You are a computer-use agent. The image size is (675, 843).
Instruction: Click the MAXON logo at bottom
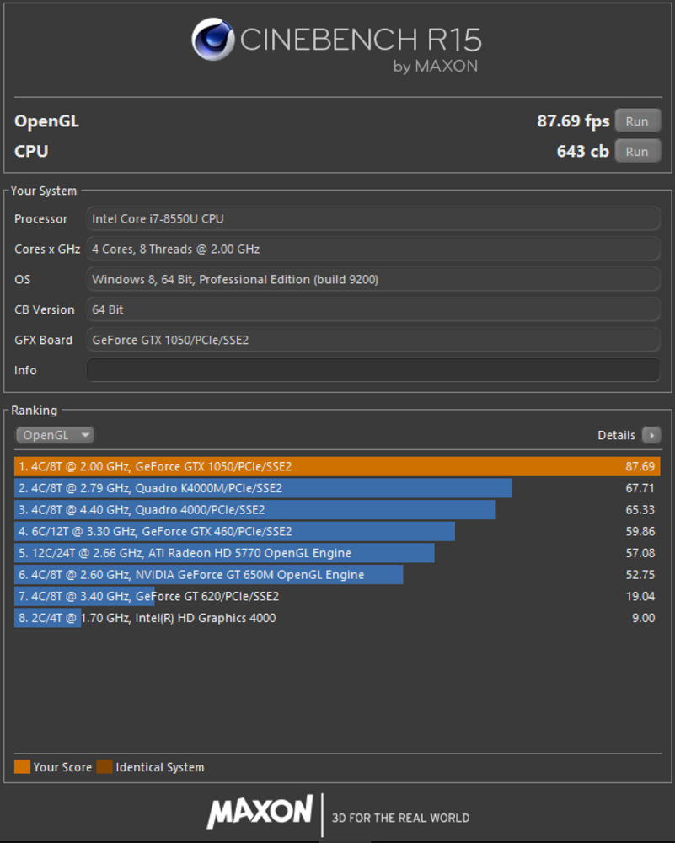click(260, 811)
